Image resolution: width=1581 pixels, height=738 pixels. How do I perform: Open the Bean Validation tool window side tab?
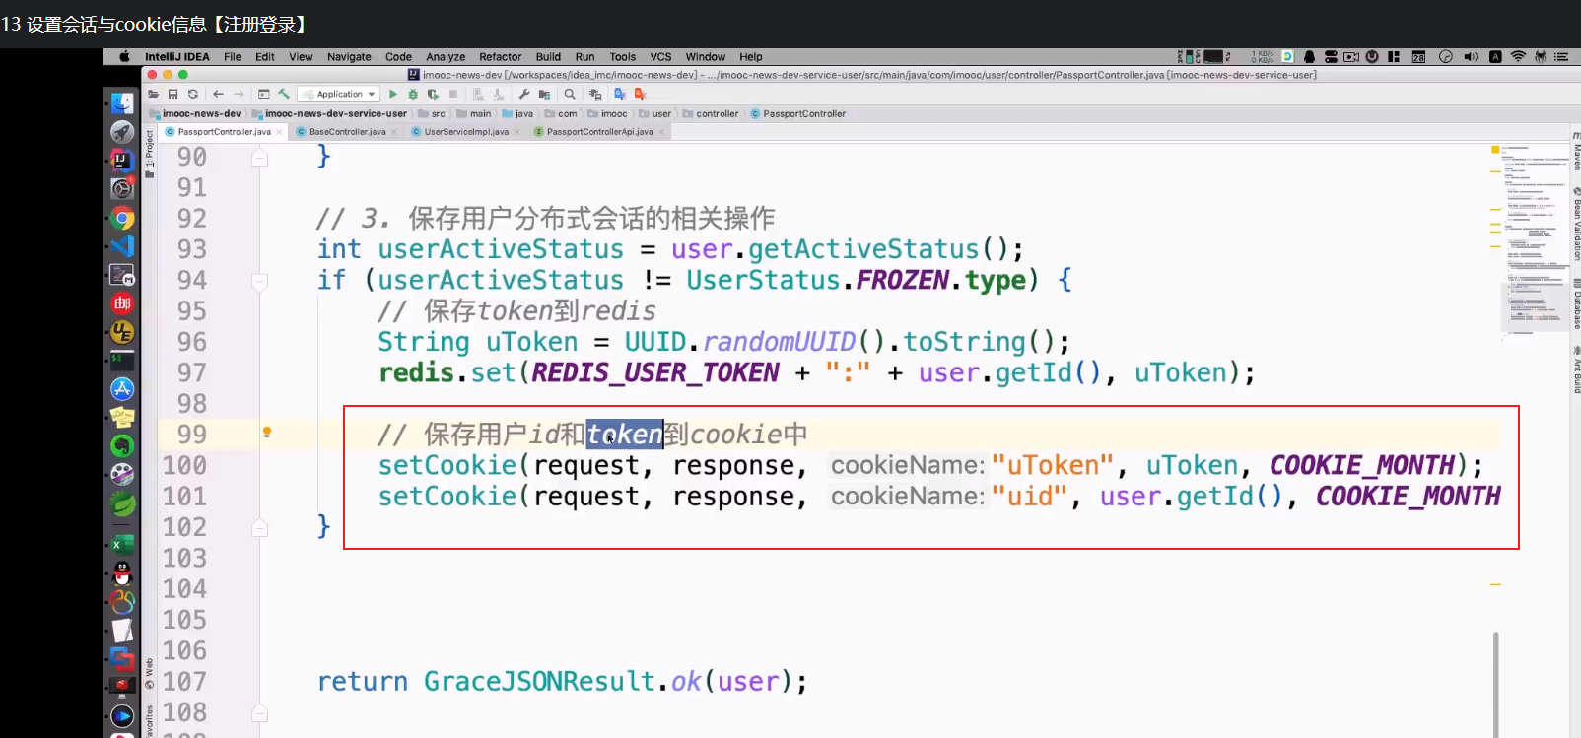point(1576,225)
